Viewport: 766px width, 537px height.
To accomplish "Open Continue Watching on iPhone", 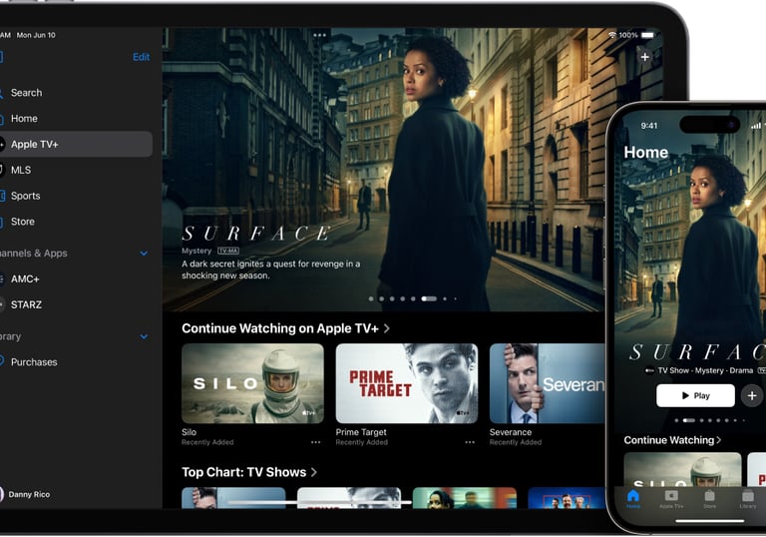I will click(672, 440).
